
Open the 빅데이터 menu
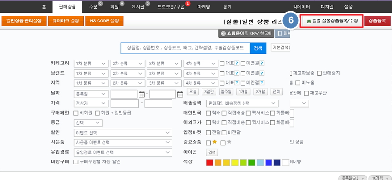click(302, 7)
